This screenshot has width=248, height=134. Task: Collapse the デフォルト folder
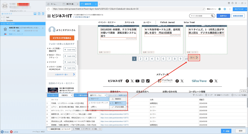(x=2, y=24)
